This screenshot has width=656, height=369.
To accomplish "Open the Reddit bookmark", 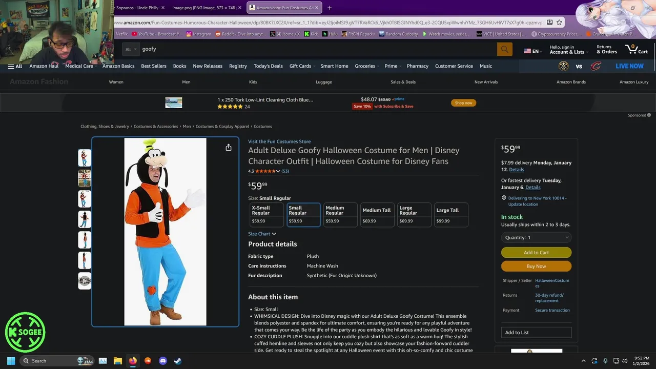I will coord(241,34).
